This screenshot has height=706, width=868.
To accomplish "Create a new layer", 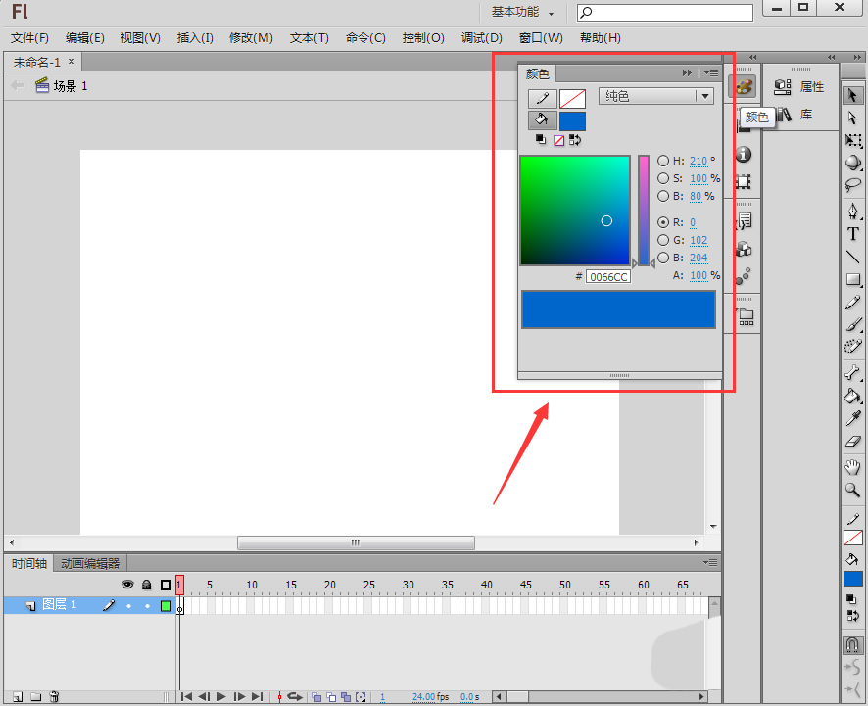I will tap(18, 696).
